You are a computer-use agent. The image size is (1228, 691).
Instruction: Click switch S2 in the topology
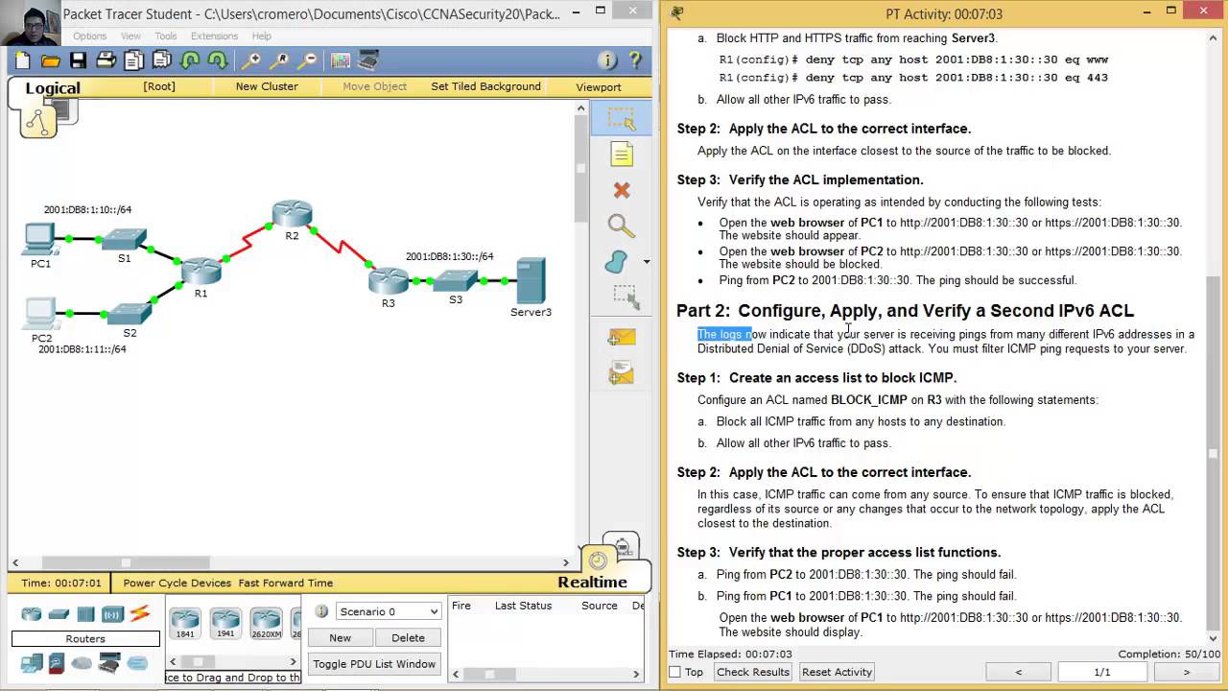coord(130,314)
